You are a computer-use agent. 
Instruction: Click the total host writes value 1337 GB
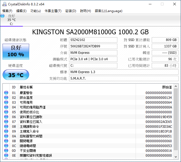pyautogui.click(x=165, y=46)
